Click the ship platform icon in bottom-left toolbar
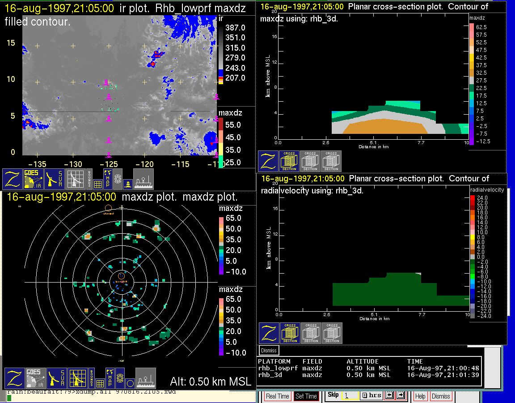Viewport: 515px width, 403px height. (x=146, y=378)
